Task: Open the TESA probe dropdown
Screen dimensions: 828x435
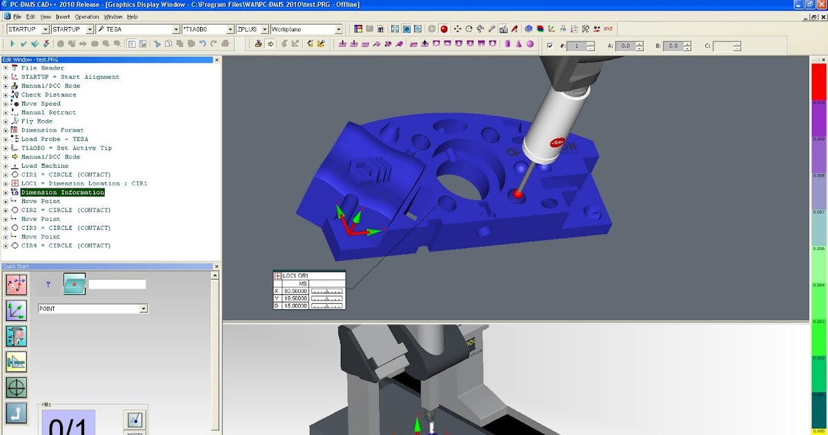Action: 175,29
